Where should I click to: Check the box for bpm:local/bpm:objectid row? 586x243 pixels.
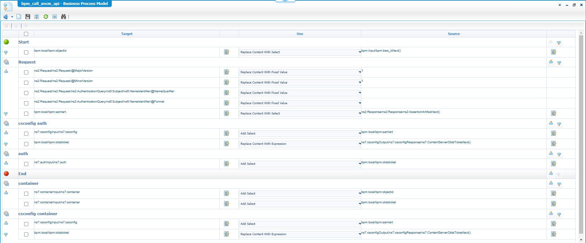pyautogui.click(x=26, y=53)
